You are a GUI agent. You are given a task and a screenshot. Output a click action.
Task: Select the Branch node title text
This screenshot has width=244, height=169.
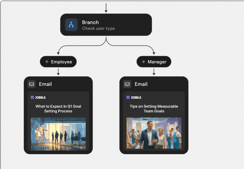pos(90,22)
